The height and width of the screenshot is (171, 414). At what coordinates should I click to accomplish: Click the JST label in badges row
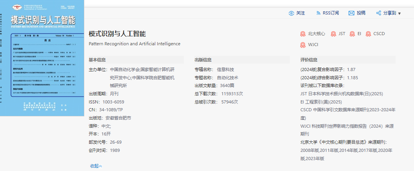pyautogui.click(x=342, y=34)
